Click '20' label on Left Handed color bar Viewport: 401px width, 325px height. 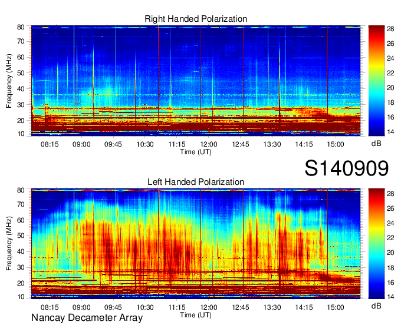point(390,253)
